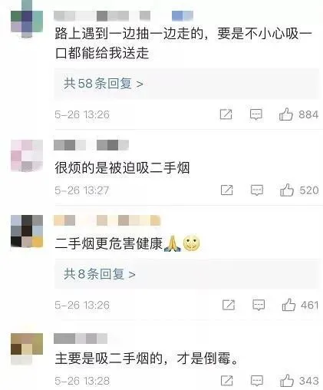Open reply icon on the 884-like comment
This screenshot has height=390, width=323.
click(x=256, y=114)
